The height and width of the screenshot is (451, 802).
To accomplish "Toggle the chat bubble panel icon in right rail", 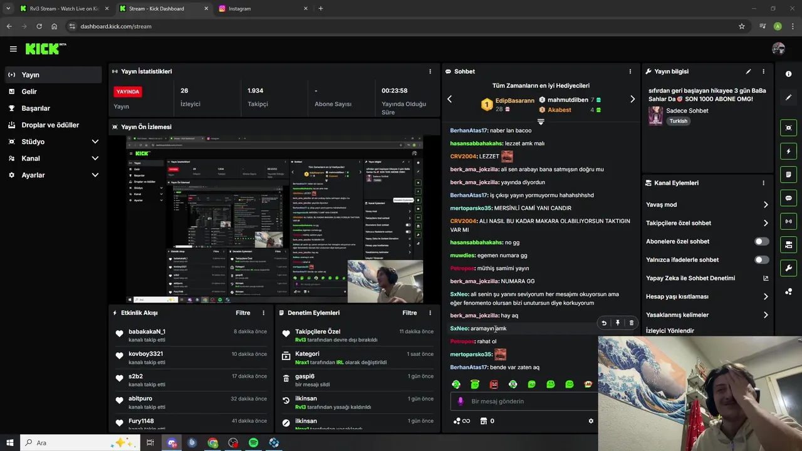I will point(788,197).
